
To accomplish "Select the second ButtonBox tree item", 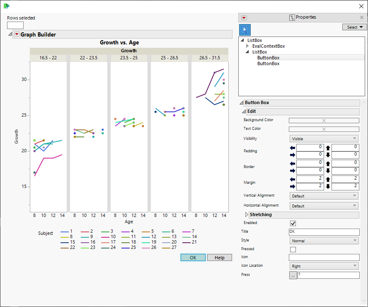I will 268,63.
